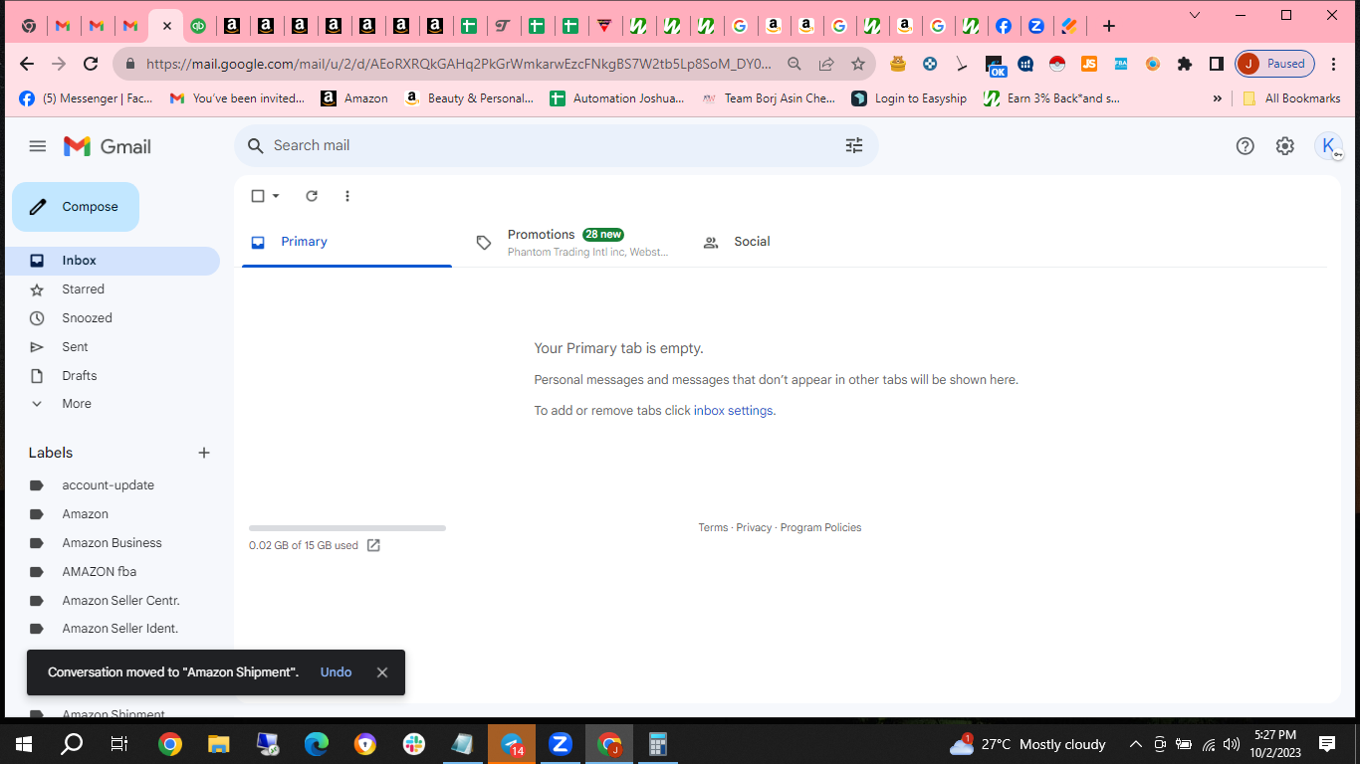Open the Privacy link
Viewport: 1360px width, 764px height.
[754, 528]
